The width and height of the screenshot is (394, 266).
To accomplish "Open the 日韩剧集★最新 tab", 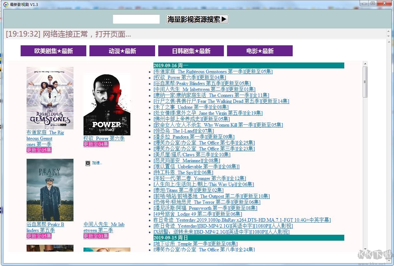I will pos(191,51).
